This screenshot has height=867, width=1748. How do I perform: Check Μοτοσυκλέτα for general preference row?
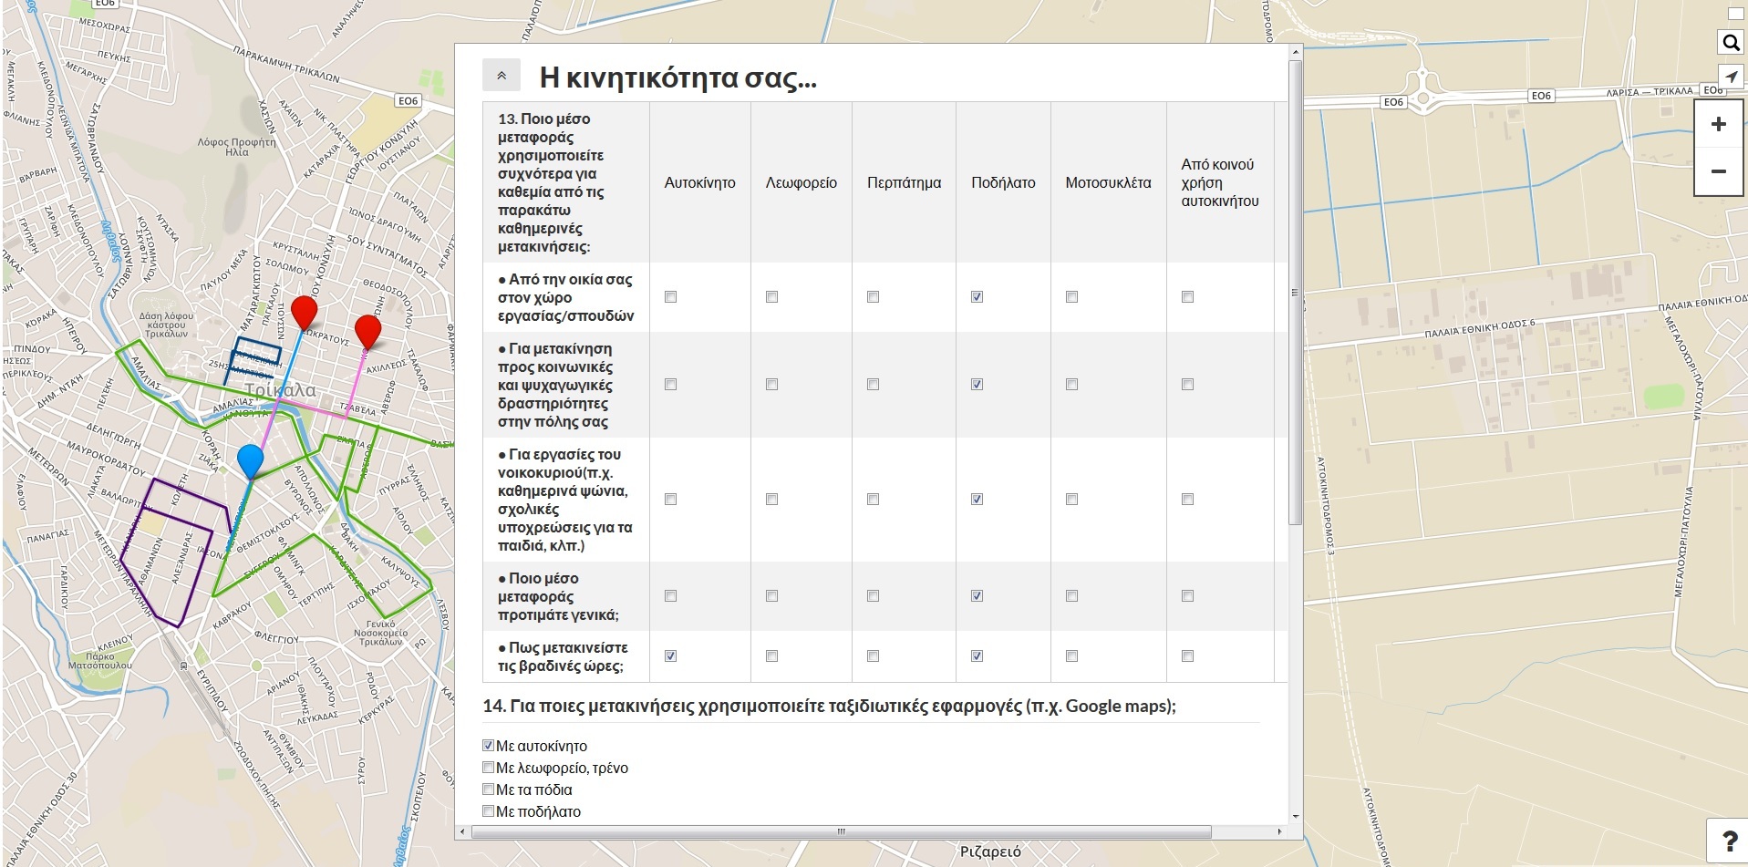coord(1072,596)
